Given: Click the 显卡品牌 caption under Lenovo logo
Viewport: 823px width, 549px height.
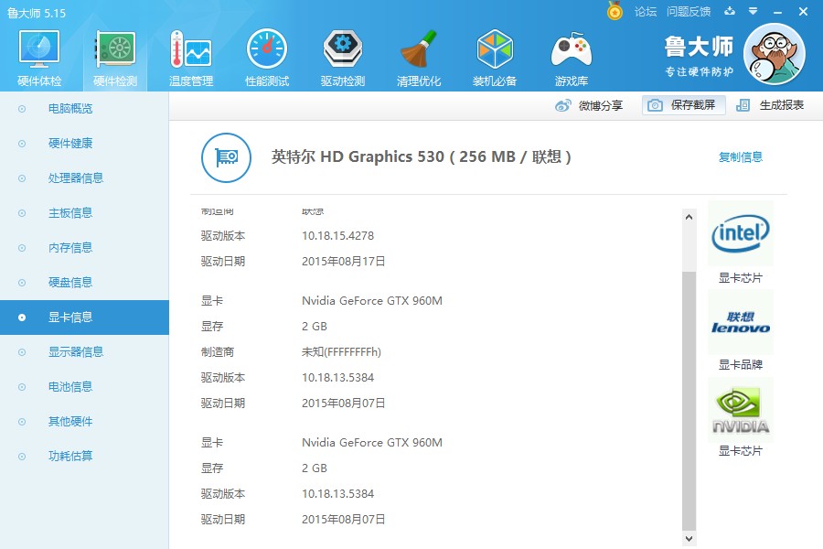Looking at the screenshot, I should (x=740, y=364).
